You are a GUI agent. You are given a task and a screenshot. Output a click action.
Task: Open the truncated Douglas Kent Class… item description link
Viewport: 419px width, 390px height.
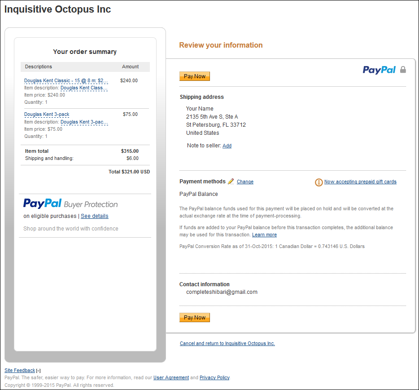[x=84, y=88]
